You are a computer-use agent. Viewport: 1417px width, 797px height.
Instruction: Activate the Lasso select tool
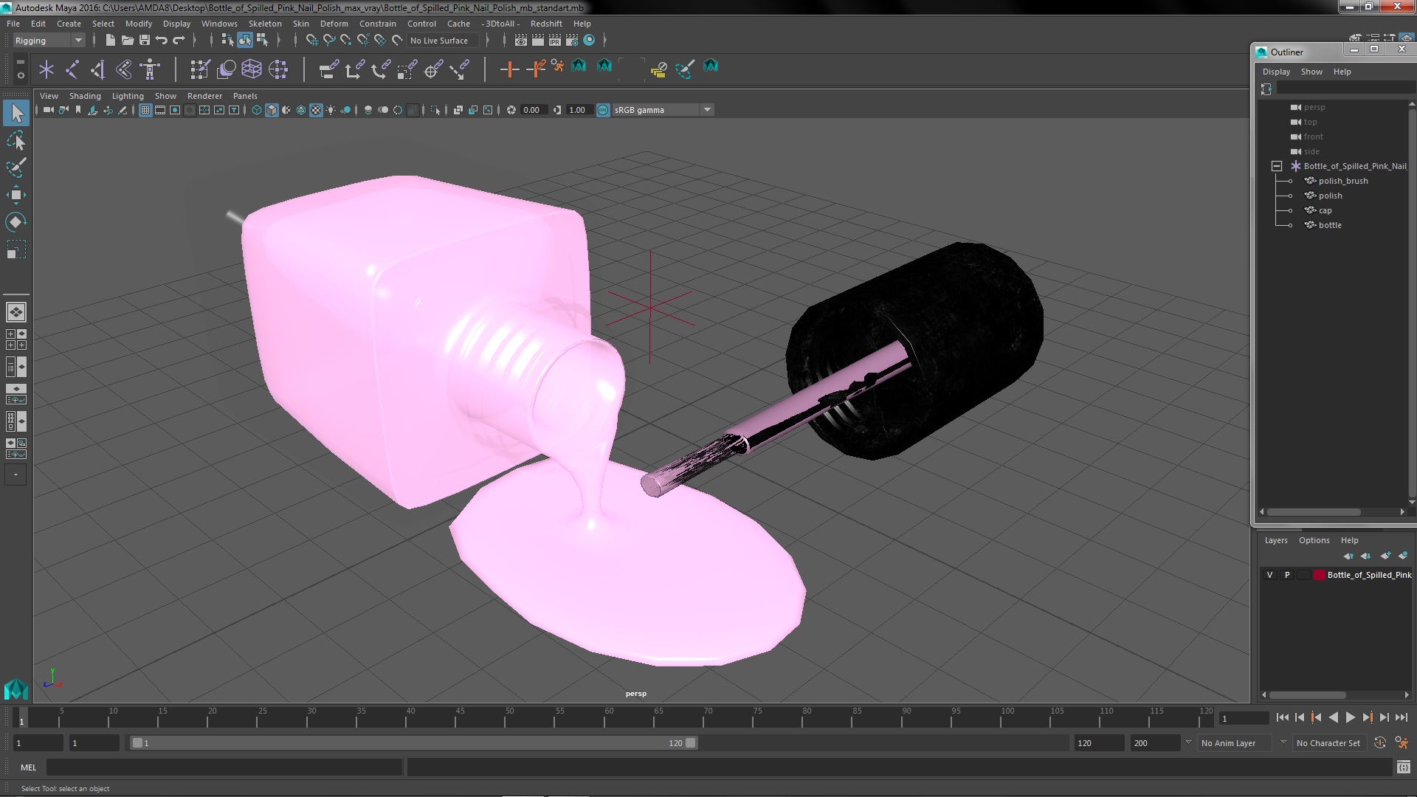[x=15, y=140]
